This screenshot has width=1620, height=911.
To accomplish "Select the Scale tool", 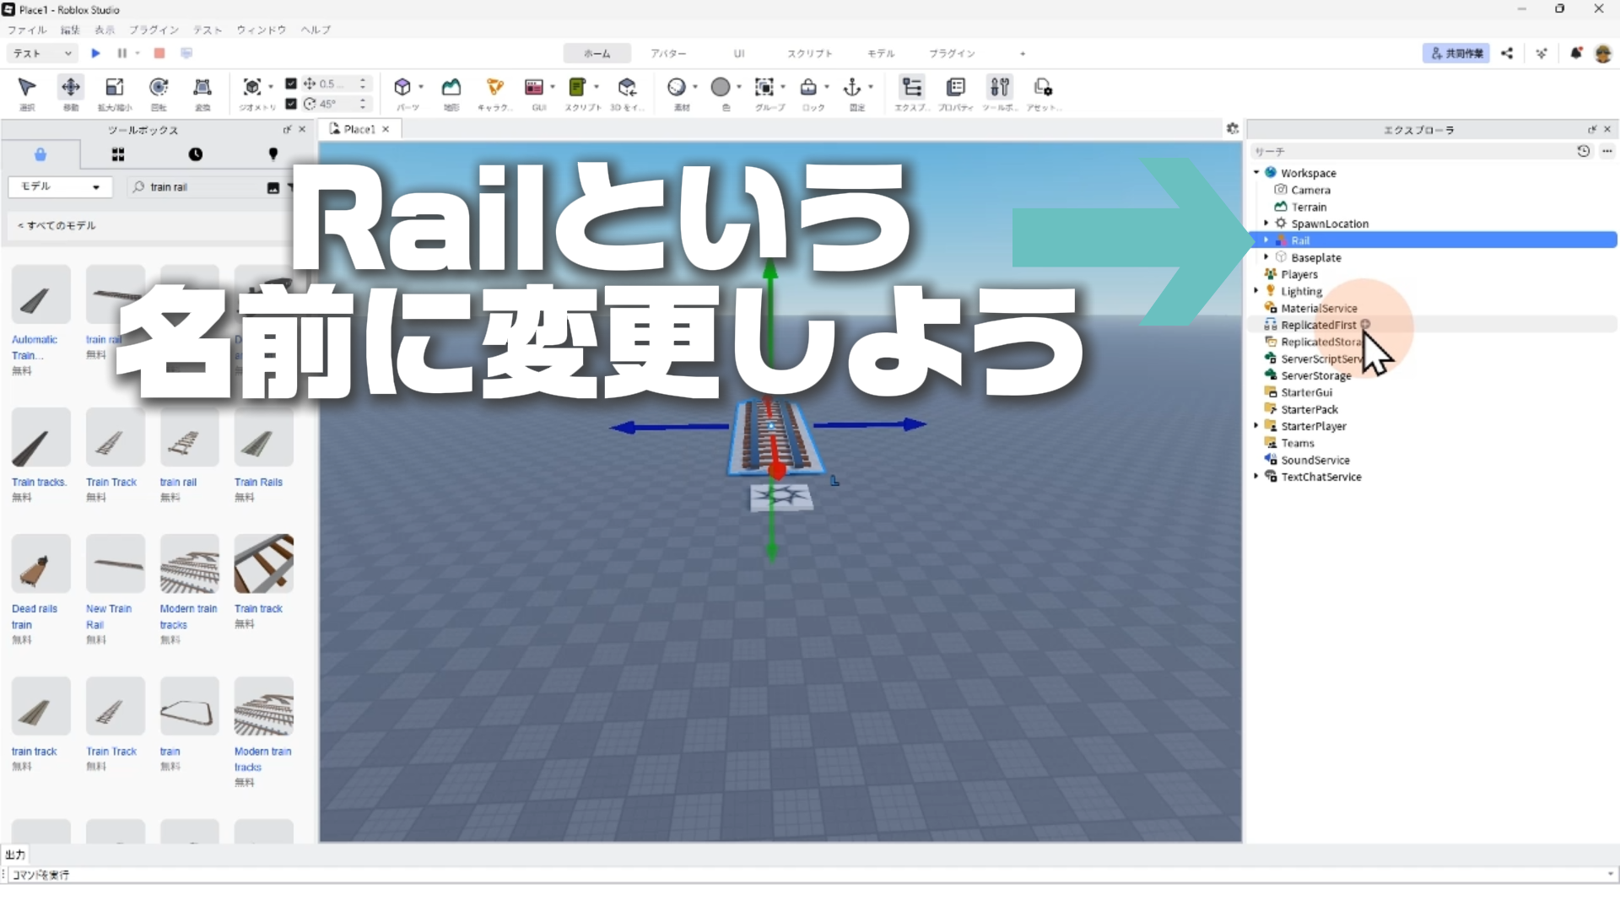I will point(115,88).
